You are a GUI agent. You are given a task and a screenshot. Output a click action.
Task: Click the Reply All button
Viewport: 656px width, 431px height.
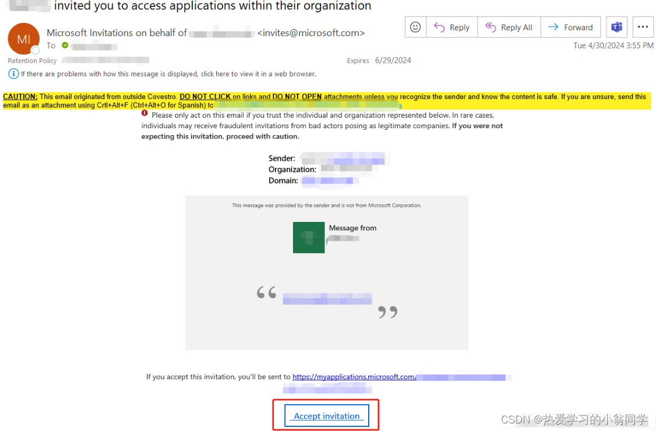(509, 27)
